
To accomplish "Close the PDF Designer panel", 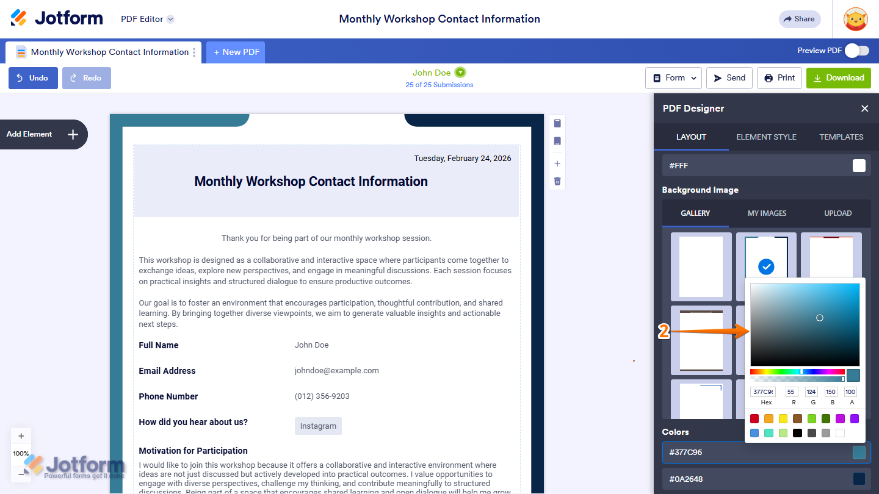I will click(x=864, y=109).
